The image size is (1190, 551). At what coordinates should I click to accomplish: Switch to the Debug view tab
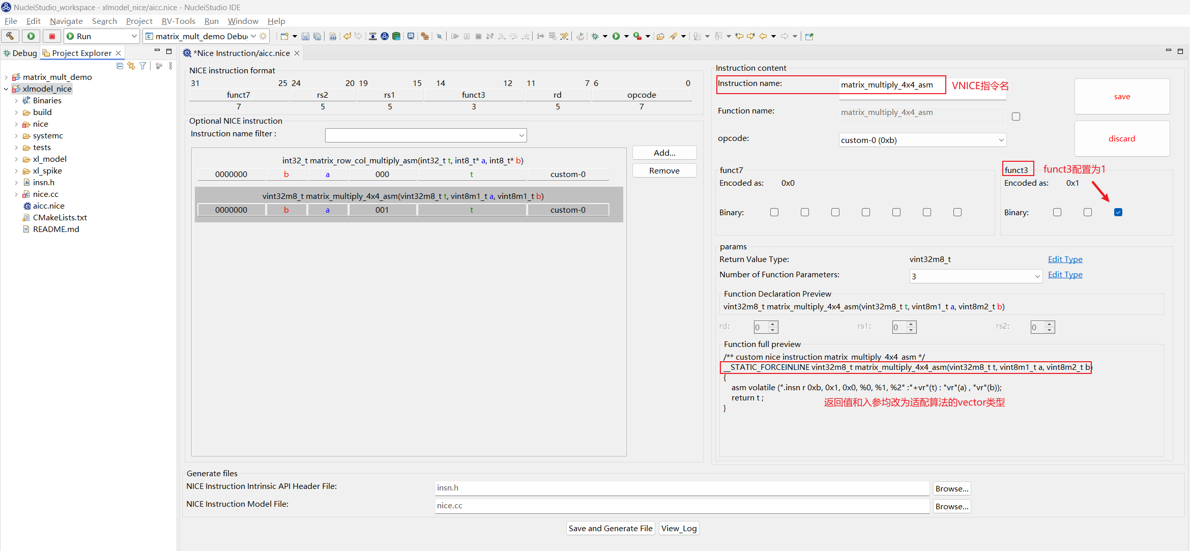click(20, 53)
